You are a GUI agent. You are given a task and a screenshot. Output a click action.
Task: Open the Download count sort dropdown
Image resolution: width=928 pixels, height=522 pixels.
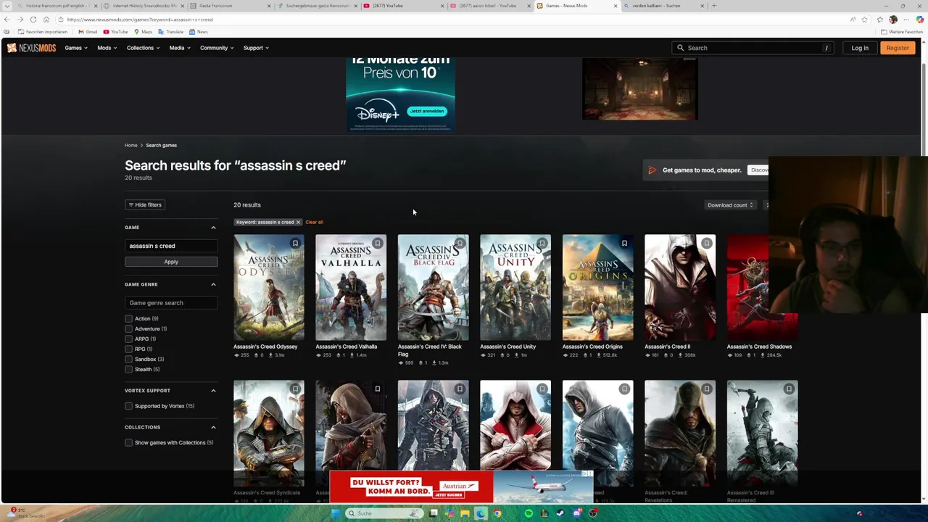(730, 205)
